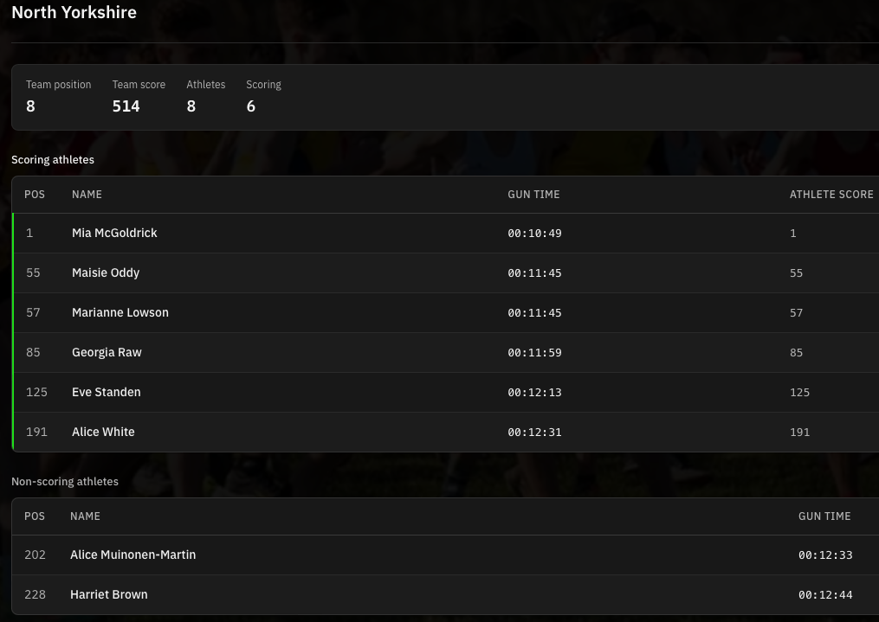Click POS header in Scoring athletes table
The height and width of the screenshot is (622, 879).
tap(35, 195)
